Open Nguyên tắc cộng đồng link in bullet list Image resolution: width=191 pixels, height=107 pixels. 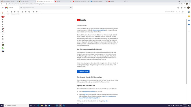89,92
